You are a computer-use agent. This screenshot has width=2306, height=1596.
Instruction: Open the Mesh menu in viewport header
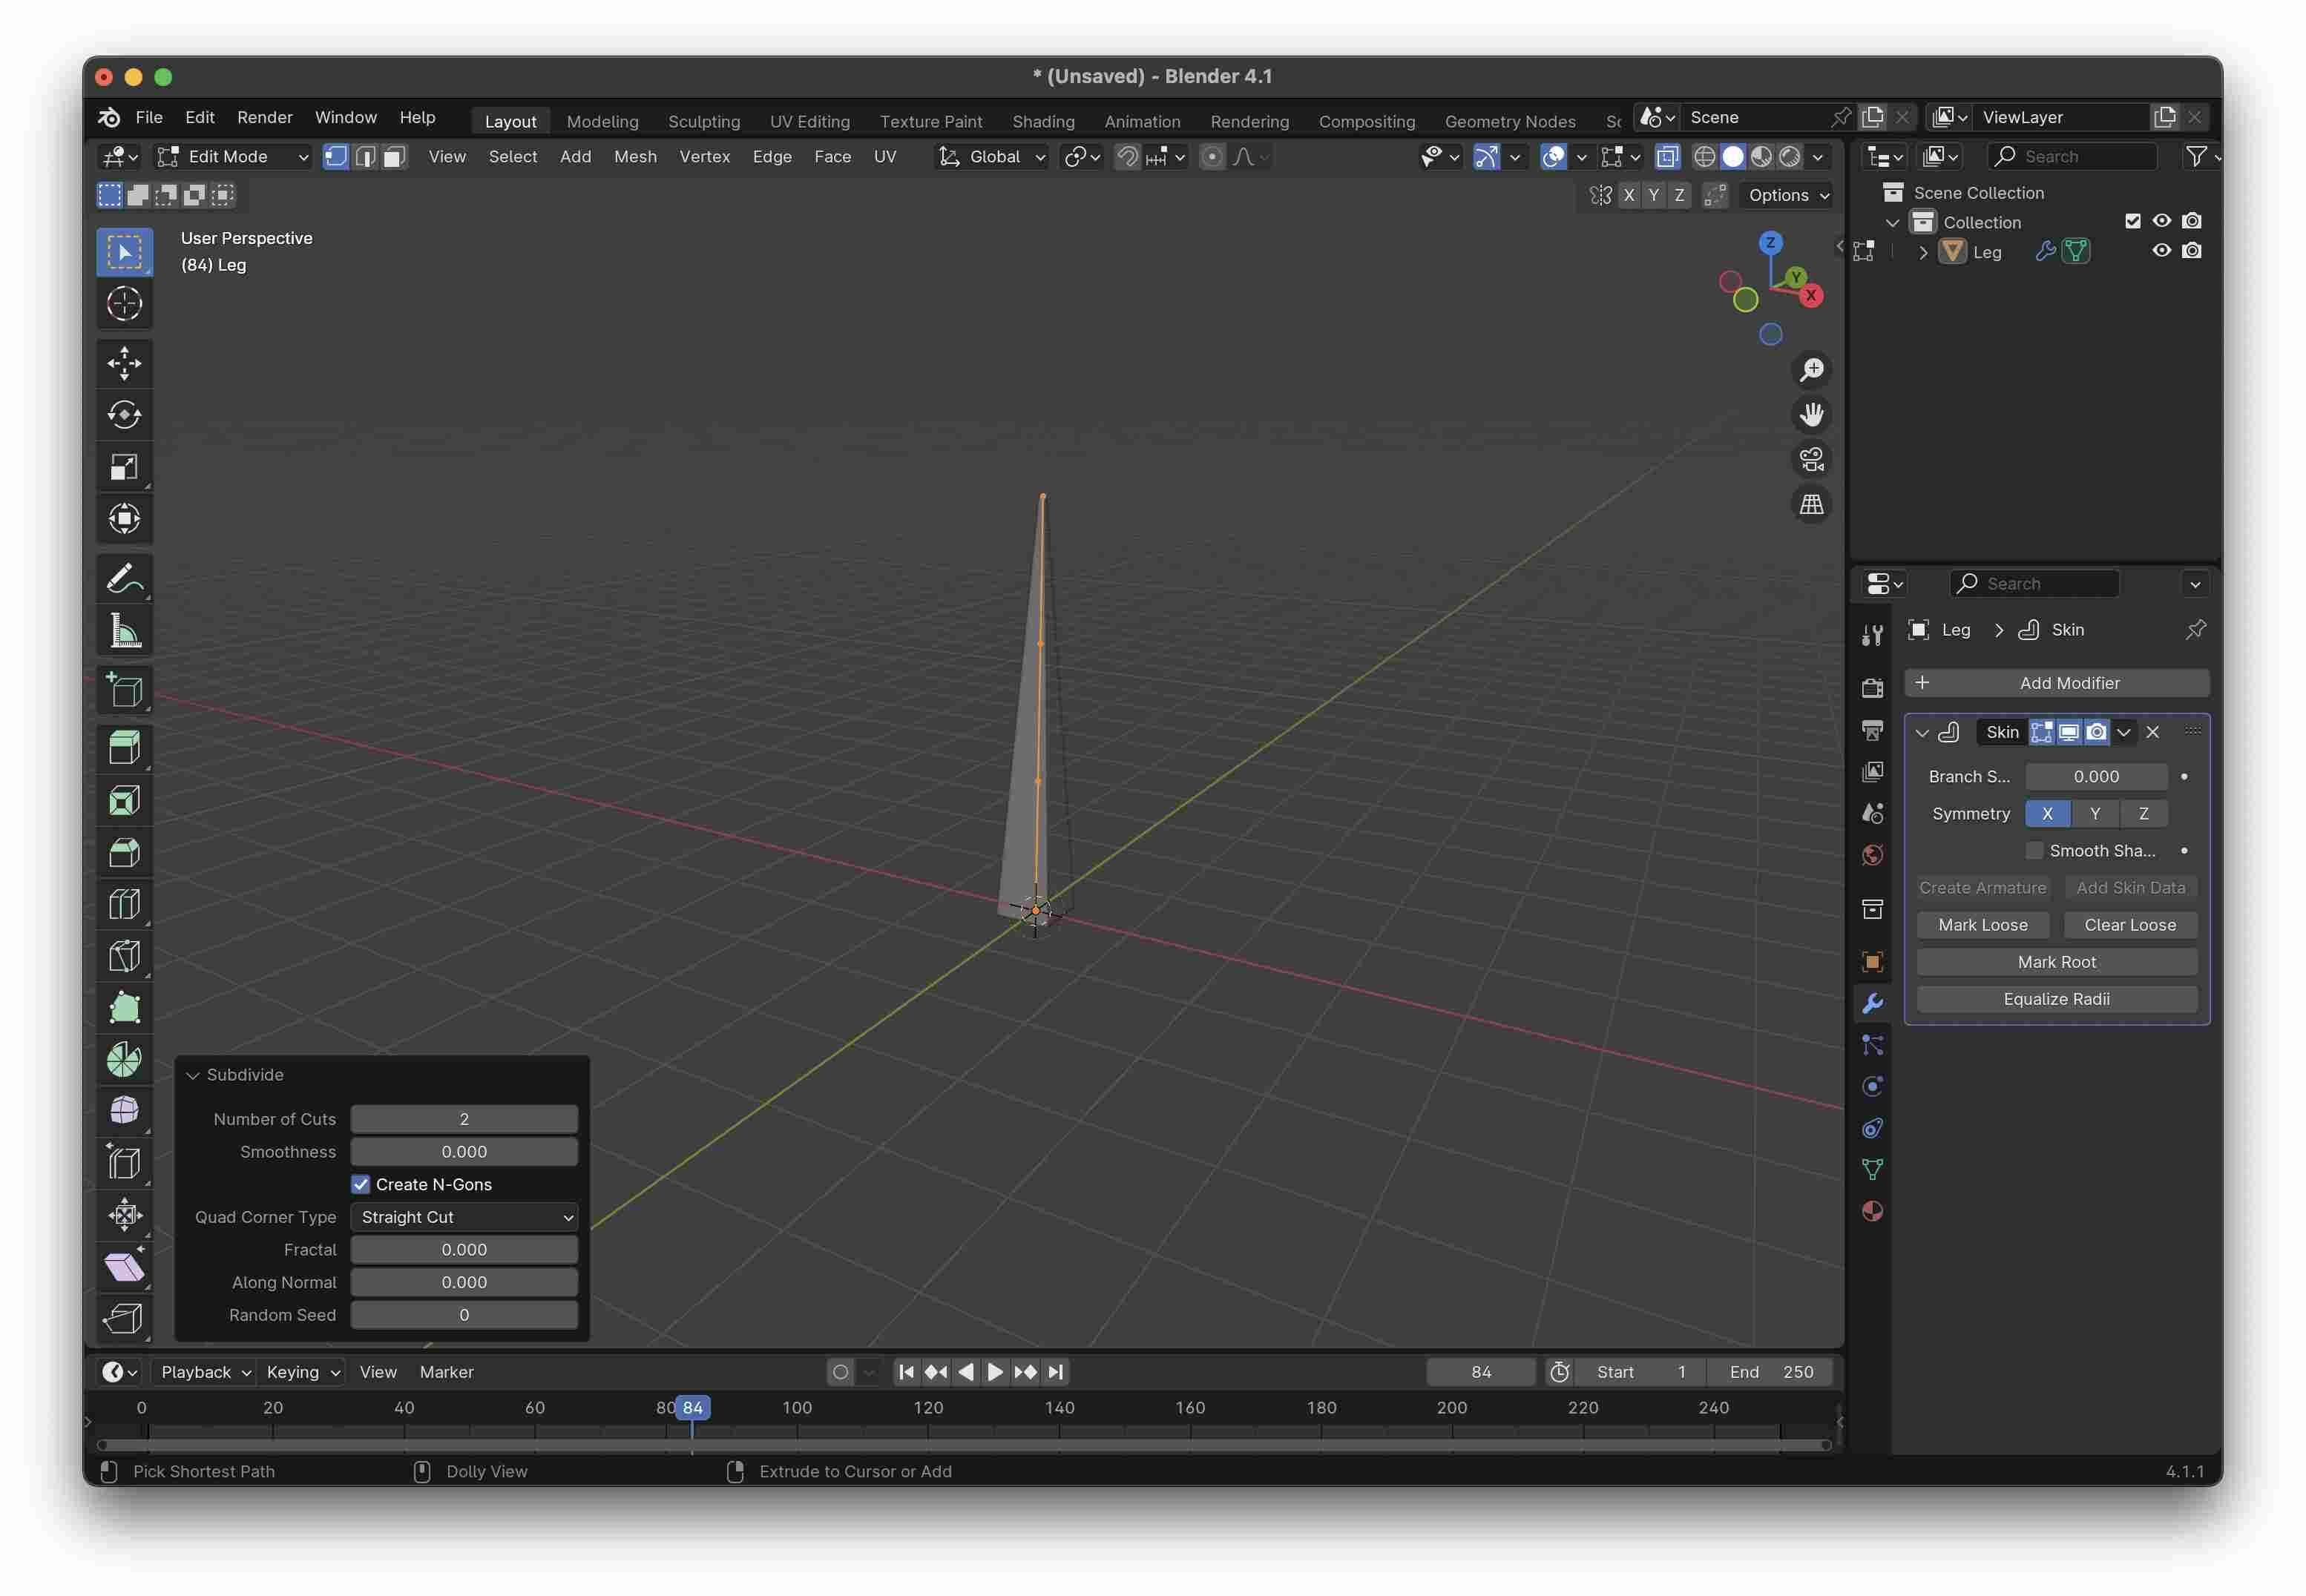635,157
